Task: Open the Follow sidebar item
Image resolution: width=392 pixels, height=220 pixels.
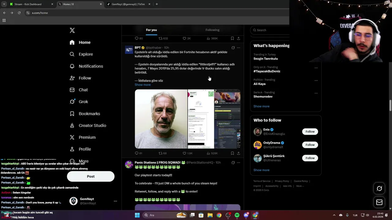Action: point(80,78)
